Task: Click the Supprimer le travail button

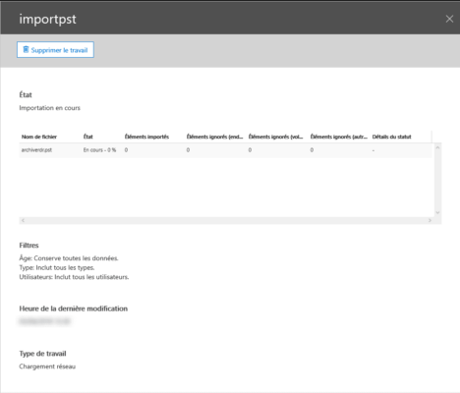Action: (55, 50)
